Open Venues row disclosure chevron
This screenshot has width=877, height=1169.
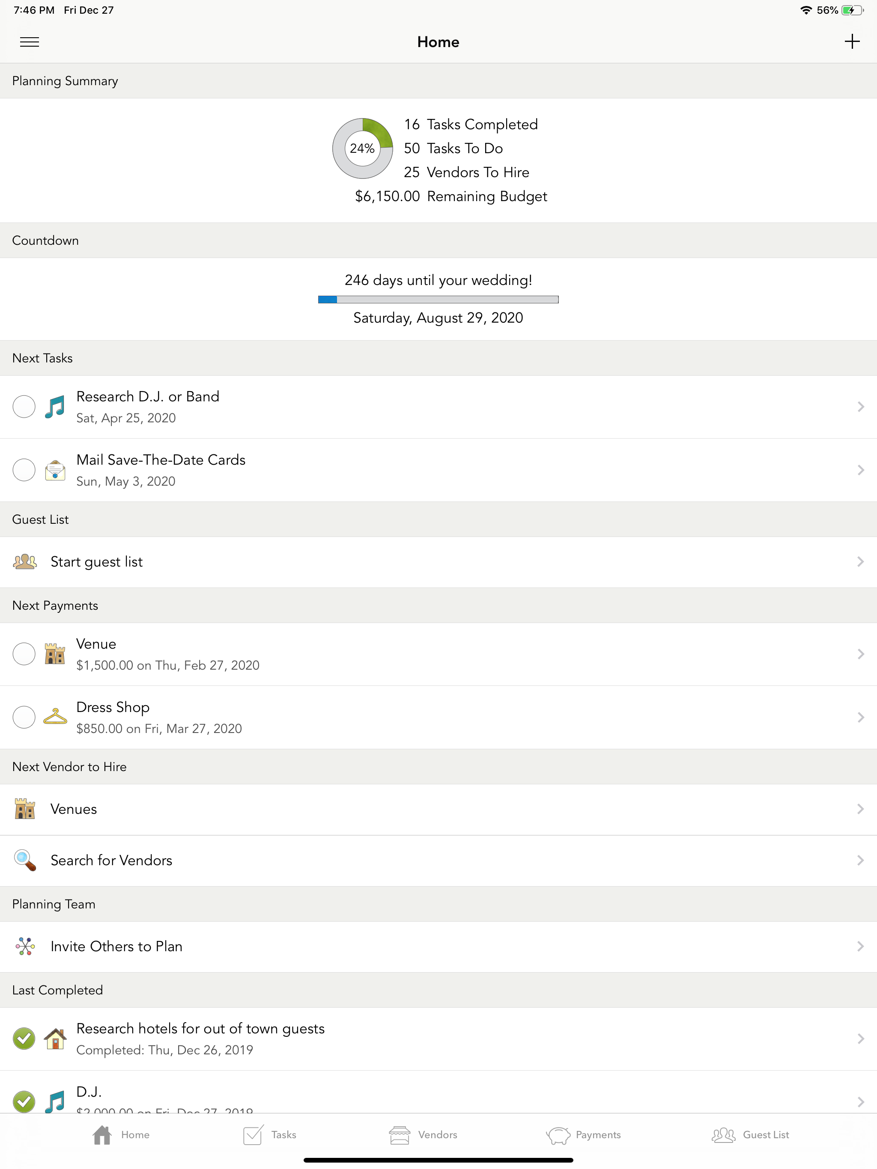pyautogui.click(x=860, y=809)
